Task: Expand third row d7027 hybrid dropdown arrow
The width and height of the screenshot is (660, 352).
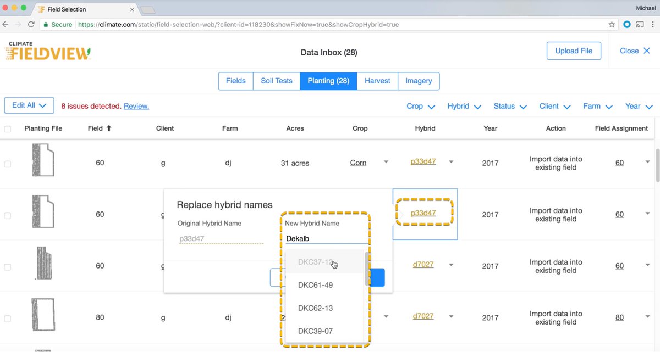Action: pyautogui.click(x=451, y=265)
